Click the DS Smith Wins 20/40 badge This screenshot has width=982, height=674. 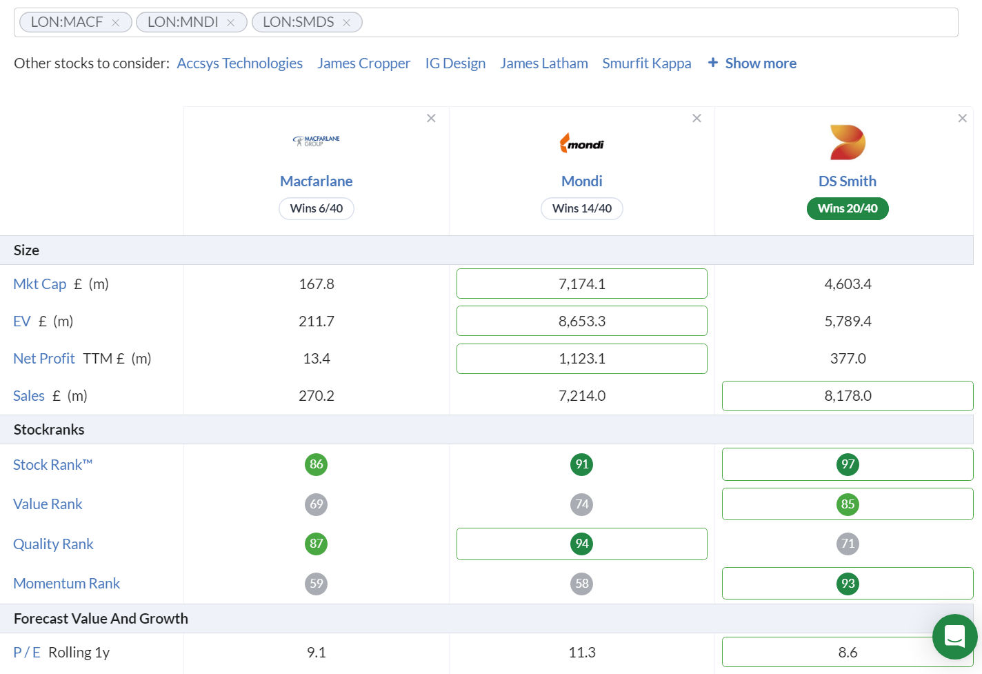pyautogui.click(x=848, y=208)
